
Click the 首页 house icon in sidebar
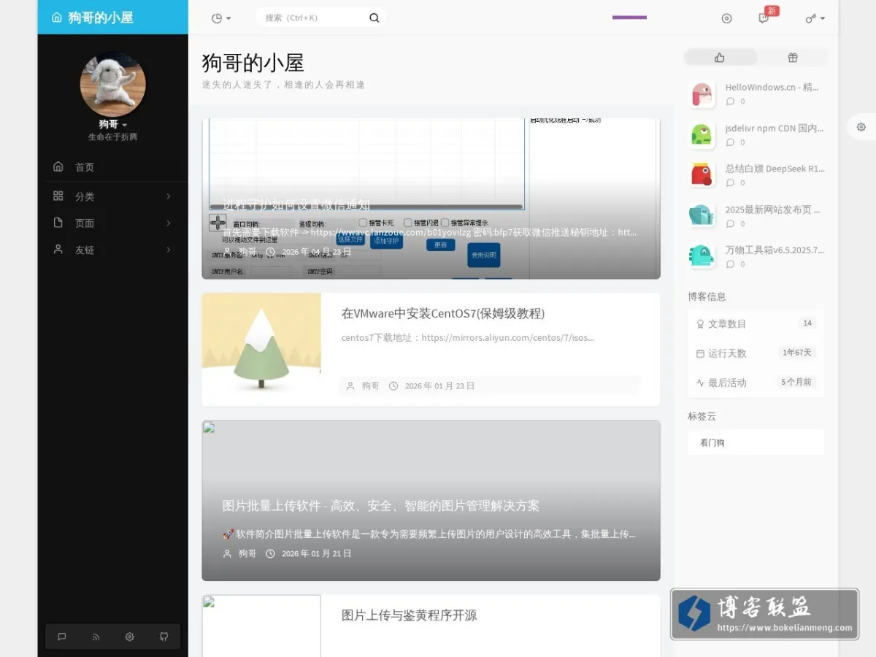[58, 166]
